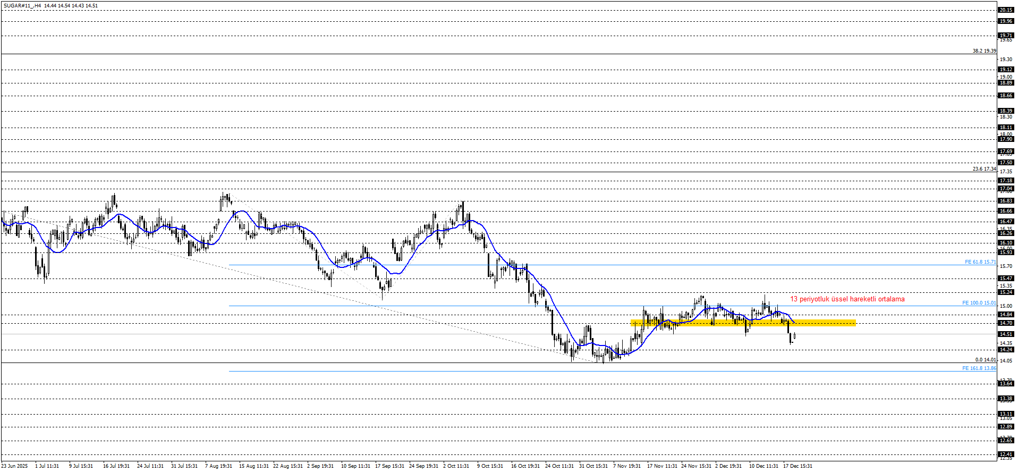
Task: Click the 15.24 price level tag
Action: click(x=1005, y=292)
